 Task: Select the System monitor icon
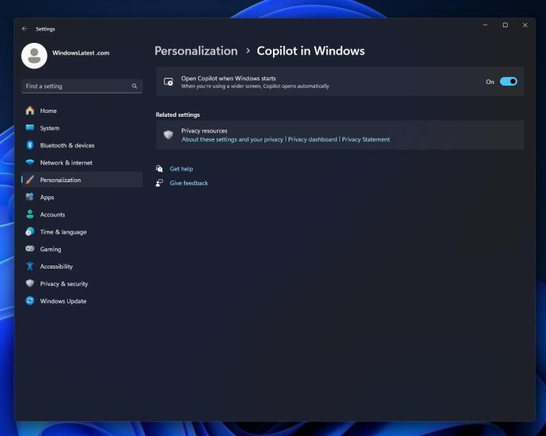point(30,128)
